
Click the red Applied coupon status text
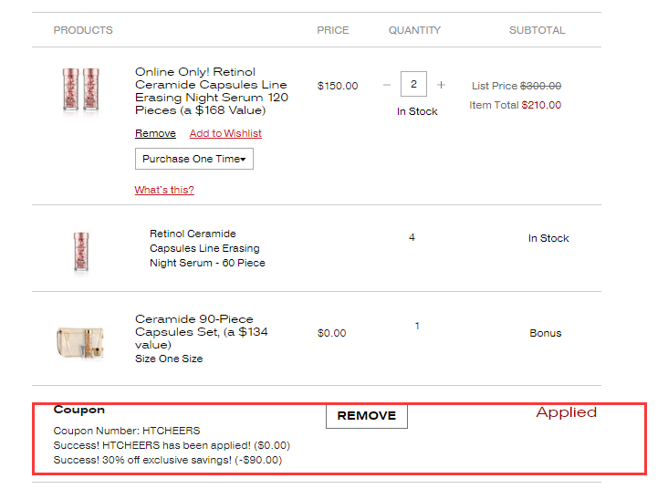(566, 412)
